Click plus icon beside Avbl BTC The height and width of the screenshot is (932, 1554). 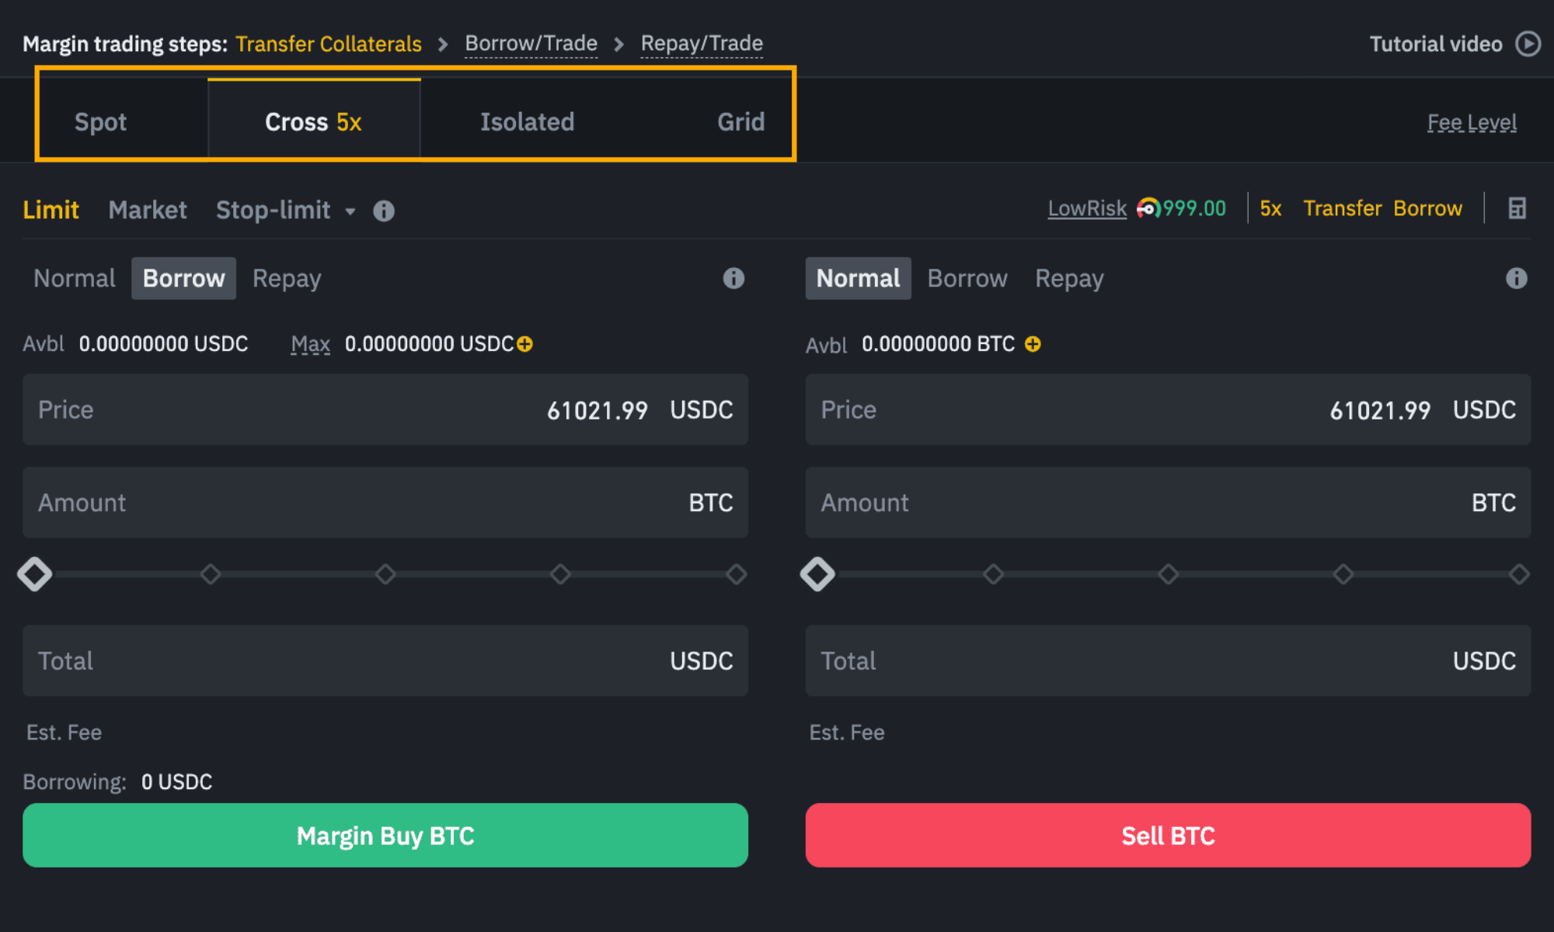[1033, 344]
